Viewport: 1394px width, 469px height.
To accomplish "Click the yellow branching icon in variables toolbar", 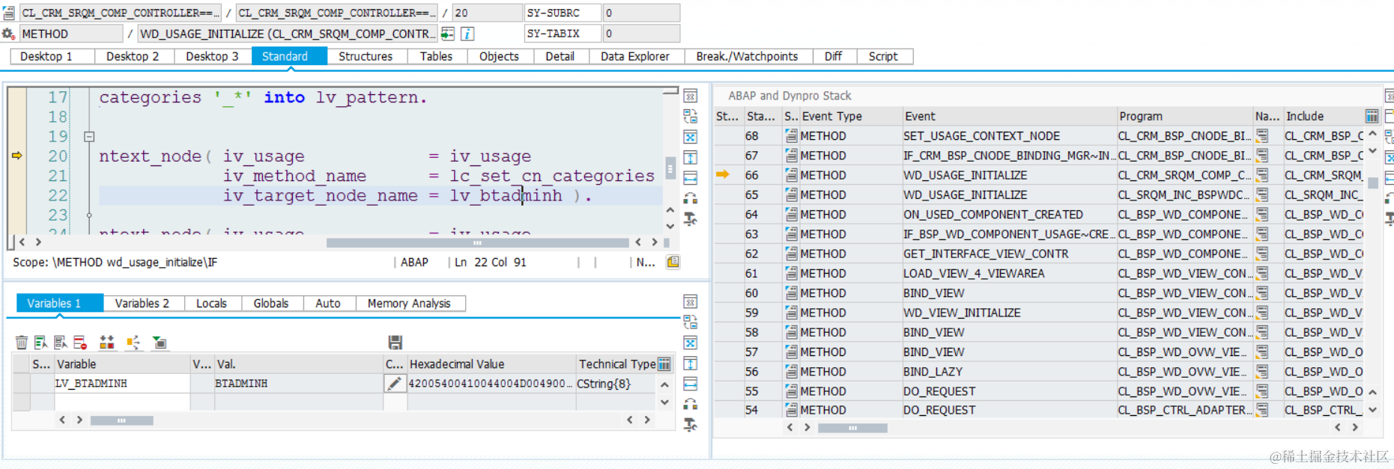I will click(133, 343).
